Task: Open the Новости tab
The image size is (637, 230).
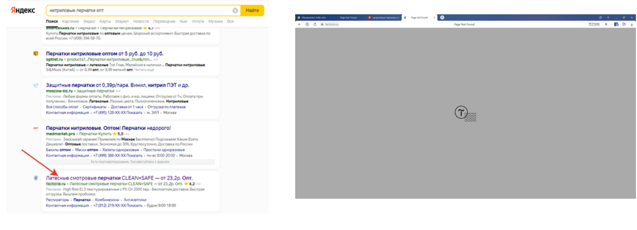Action: pyautogui.click(x=141, y=21)
